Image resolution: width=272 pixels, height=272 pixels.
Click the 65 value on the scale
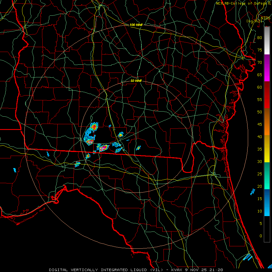(x=260, y=75)
